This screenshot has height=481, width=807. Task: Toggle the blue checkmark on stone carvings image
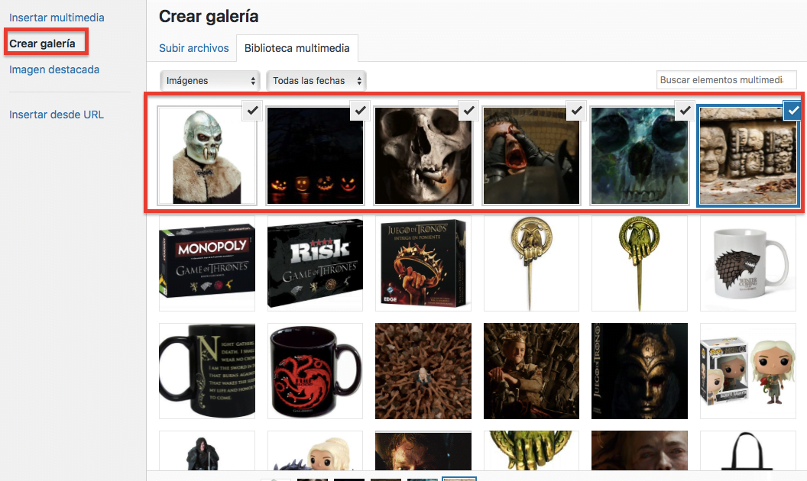point(792,110)
